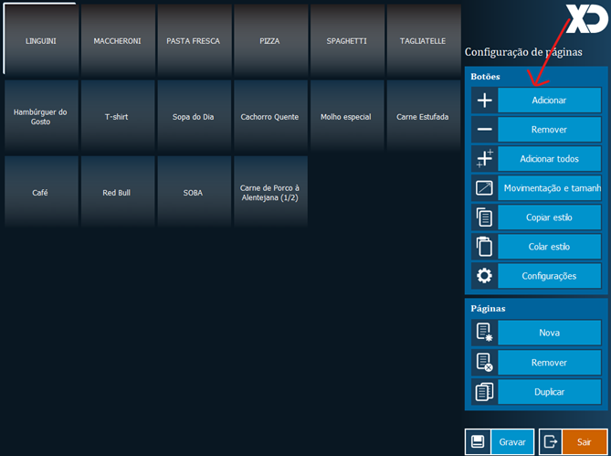Viewport: 611px width, 456px height.
Task: Click the paste style clipboard icon
Action: pos(484,247)
